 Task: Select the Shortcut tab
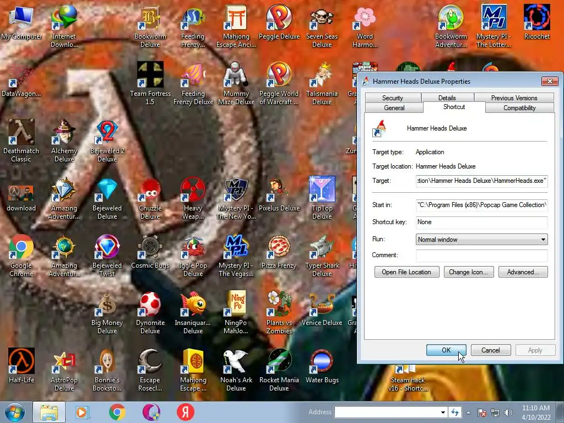454,107
